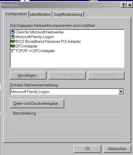This screenshot has width=133, height=155.
Task: Select Client für Microsoft-Netzwerke list entry
Action: click(x=40, y=32)
